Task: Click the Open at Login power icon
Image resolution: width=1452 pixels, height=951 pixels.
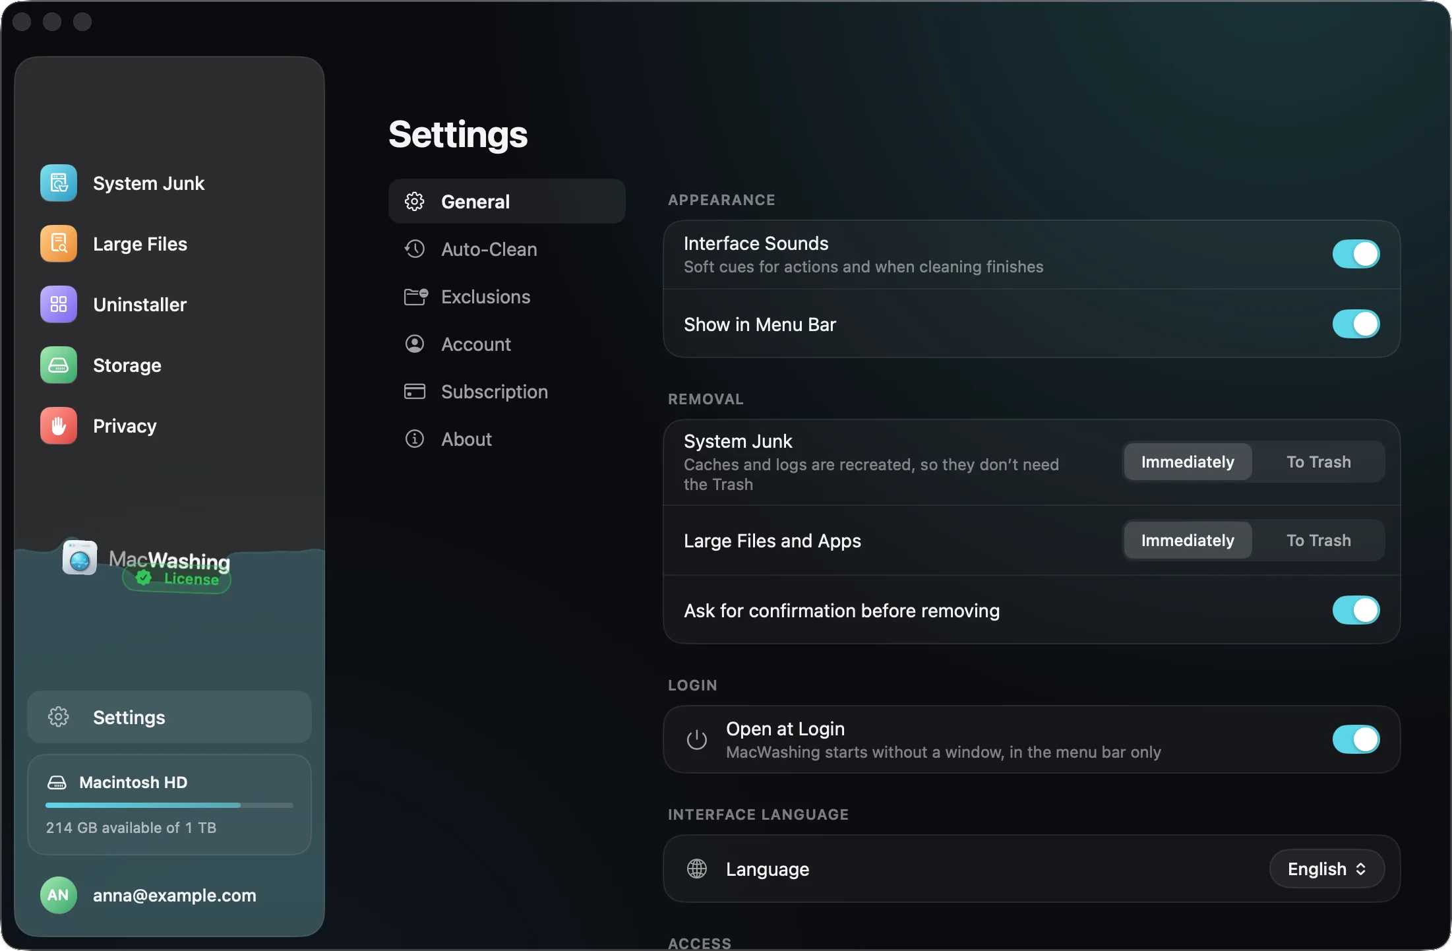Action: [x=697, y=740]
